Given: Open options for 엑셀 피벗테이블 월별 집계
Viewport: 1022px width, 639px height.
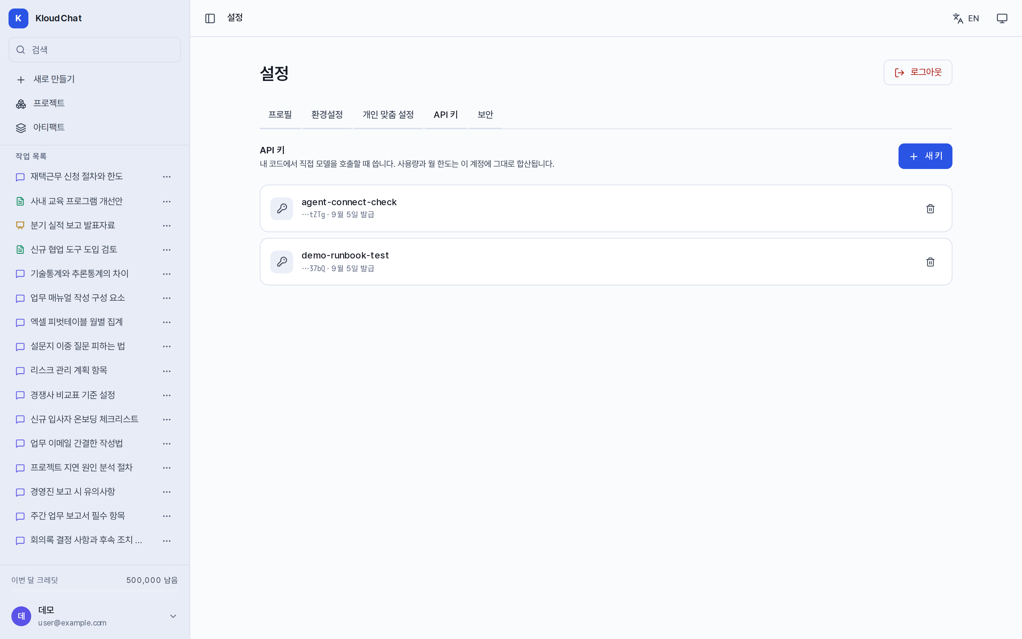Looking at the screenshot, I should tap(167, 322).
